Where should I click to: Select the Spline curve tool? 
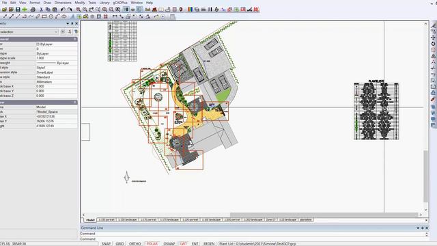click(31, 16)
